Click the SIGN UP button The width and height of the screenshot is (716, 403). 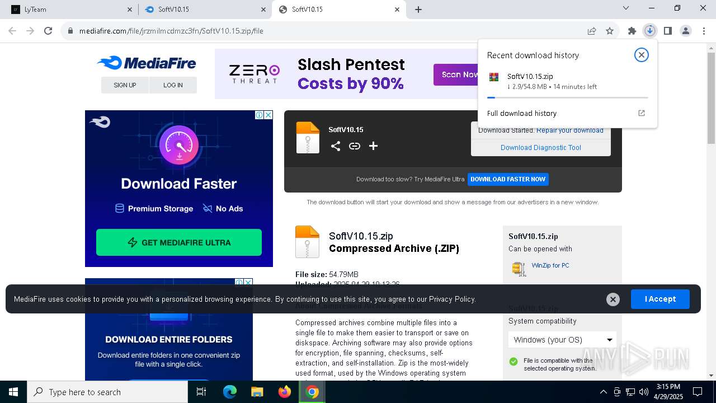125,85
